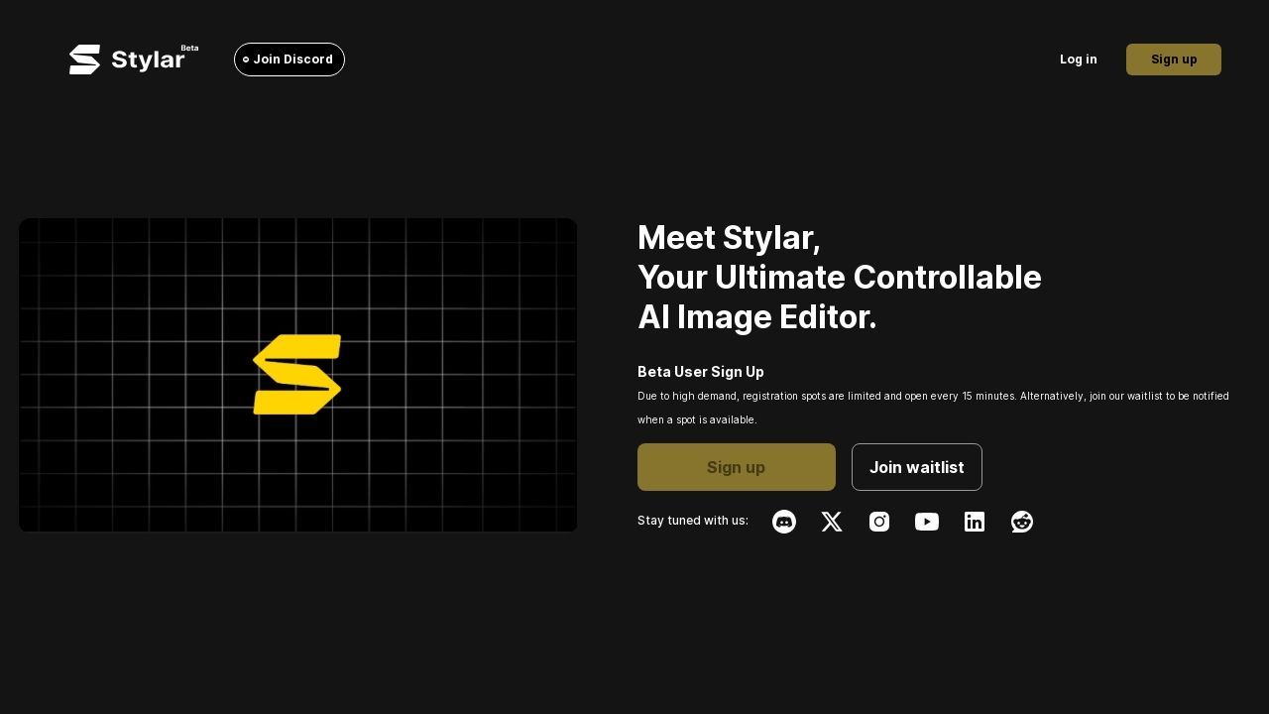Click the 'AI Image Editor.' headline line
The height and width of the screenshot is (714, 1269).
757,317
